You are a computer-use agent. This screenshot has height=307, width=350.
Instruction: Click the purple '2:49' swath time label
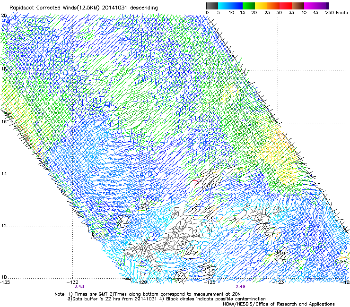point(240,287)
